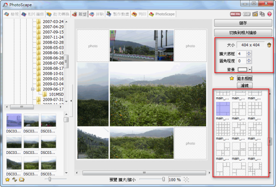Image resolution: width=276 pixels, height=187 pixels.
Task: Click the yellow star icon below the photo thumbnails
Action: (x=7, y=180)
